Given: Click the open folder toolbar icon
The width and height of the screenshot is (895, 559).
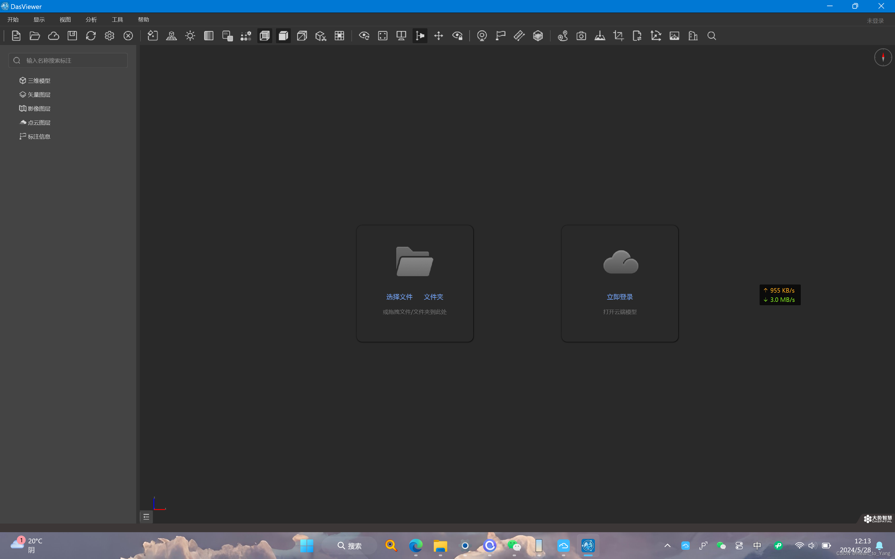Looking at the screenshot, I should [35, 36].
